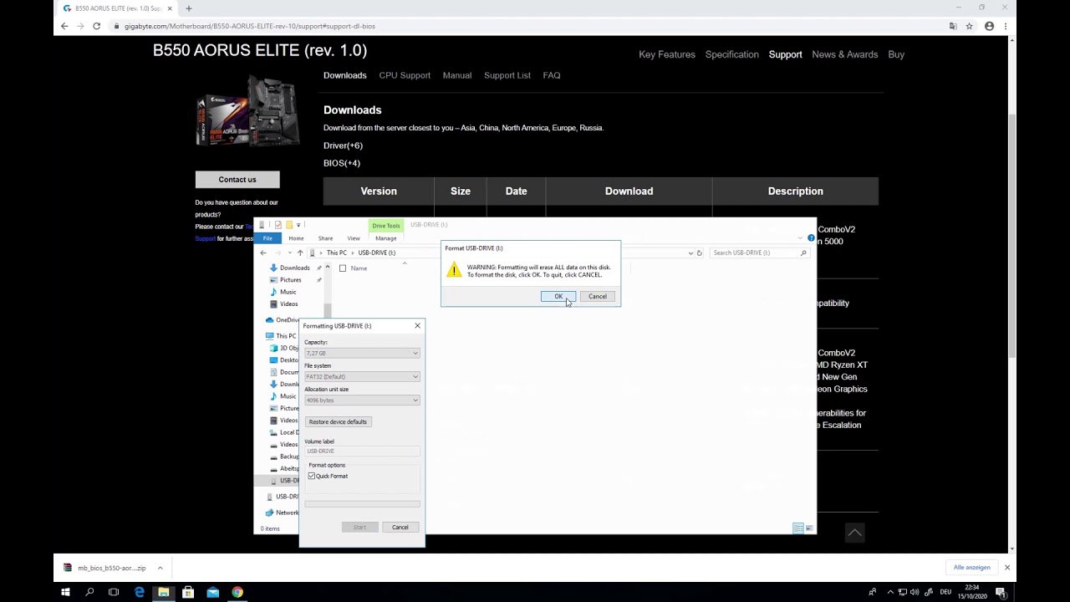This screenshot has width=1070, height=602.
Task: Collapse the Explorer ribbon chevron
Action: pos(800,238)
